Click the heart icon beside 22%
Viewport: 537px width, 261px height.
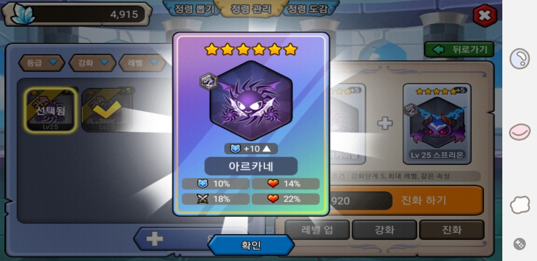click(x=273, y=199)
